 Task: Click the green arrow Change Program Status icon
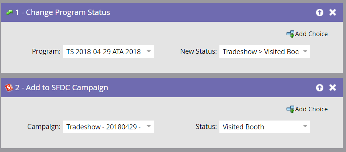pyautogui.click(x=9, y=13)
